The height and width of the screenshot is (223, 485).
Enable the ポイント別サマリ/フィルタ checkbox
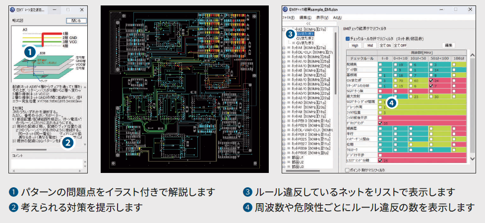(x=347, y=169)
